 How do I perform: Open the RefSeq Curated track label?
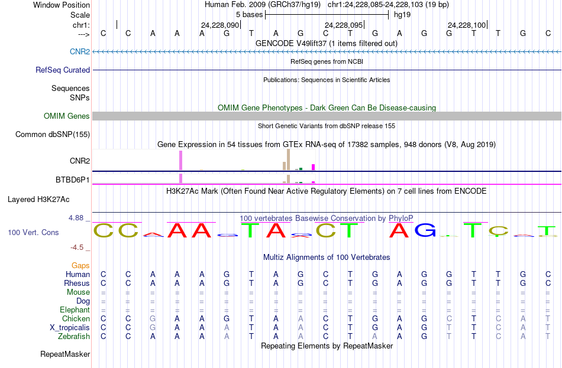tap(63, 70)
